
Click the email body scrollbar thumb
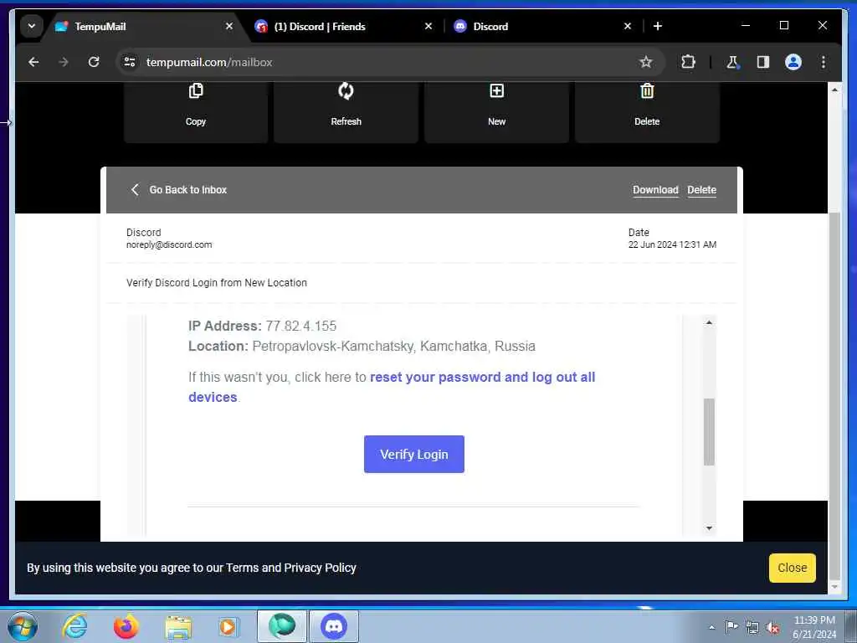pyautogui.click(x=709, y=432)
